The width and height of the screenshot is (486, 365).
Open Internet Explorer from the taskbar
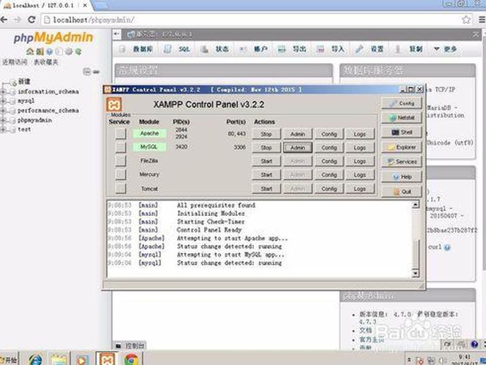[x=35, y=360]
